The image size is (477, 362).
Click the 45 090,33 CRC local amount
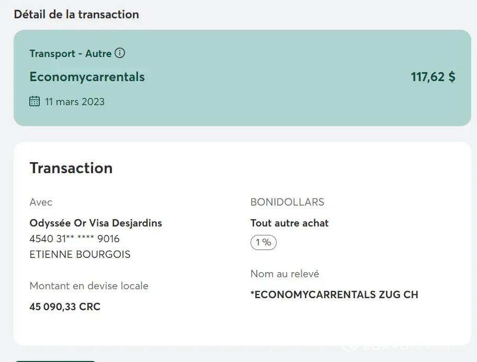click(65, 307)
